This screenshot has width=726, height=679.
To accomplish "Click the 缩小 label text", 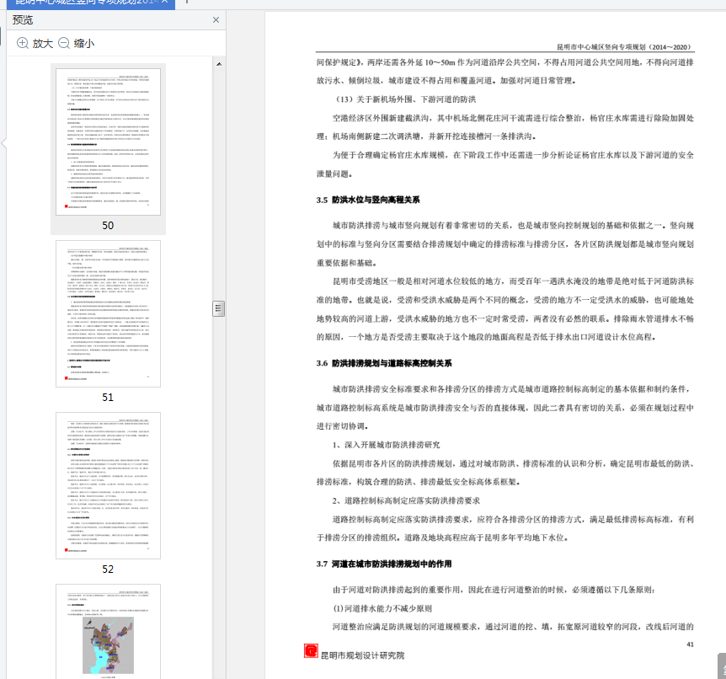I will 84,44.
